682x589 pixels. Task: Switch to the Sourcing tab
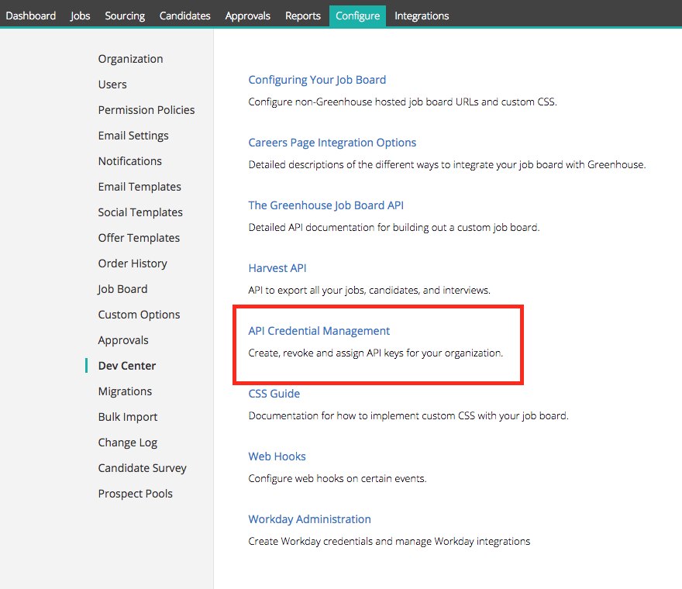pos(125,15)
